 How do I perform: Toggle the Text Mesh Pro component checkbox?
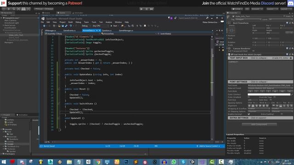pos(232,55)
